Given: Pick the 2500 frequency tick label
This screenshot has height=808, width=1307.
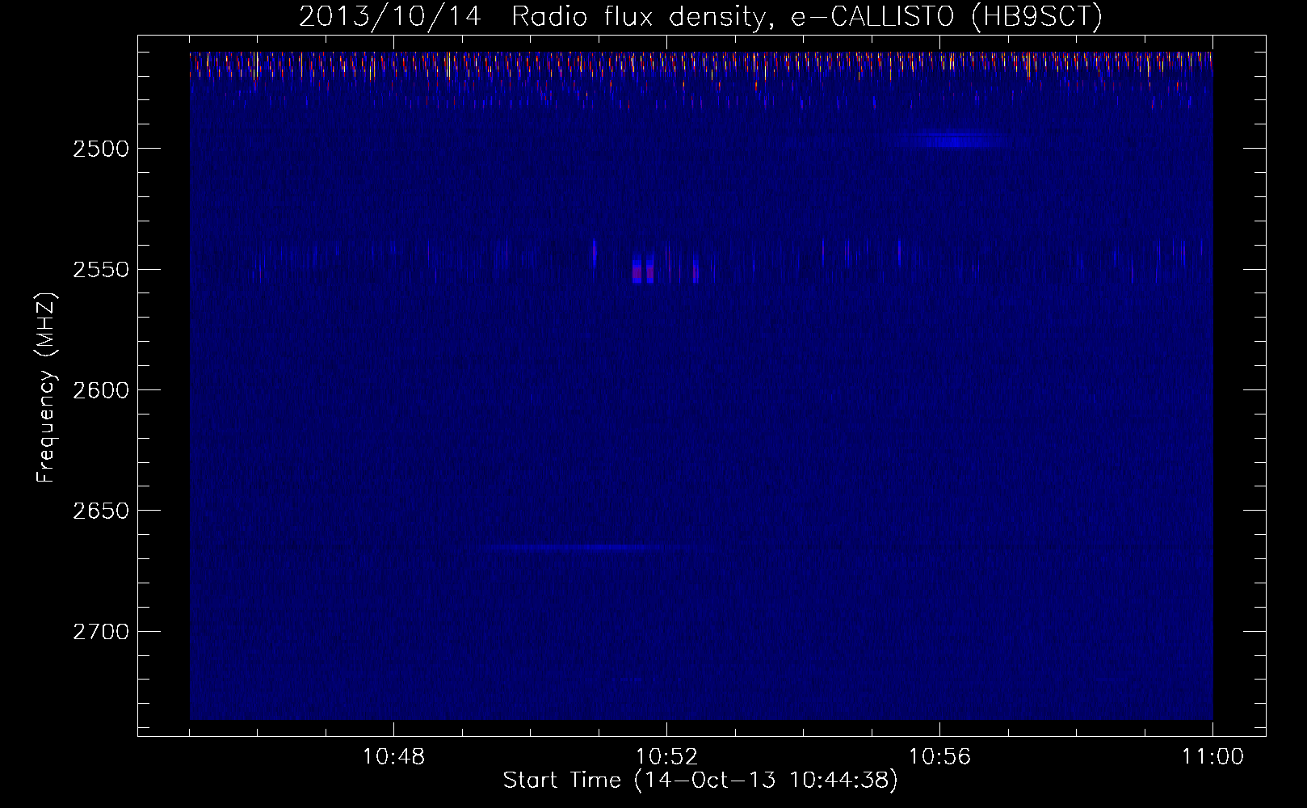Looking at the screenshot, I should point(101,149).
